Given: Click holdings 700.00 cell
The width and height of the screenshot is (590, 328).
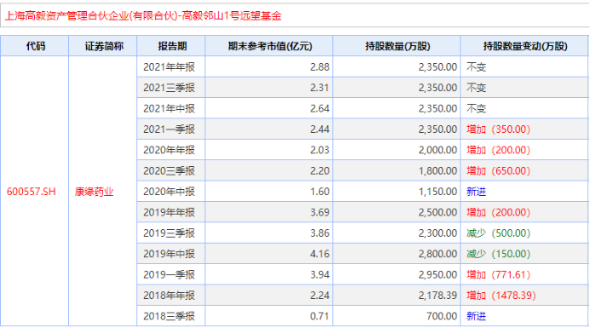Looking at the screenshot, I should click(396, 316).
